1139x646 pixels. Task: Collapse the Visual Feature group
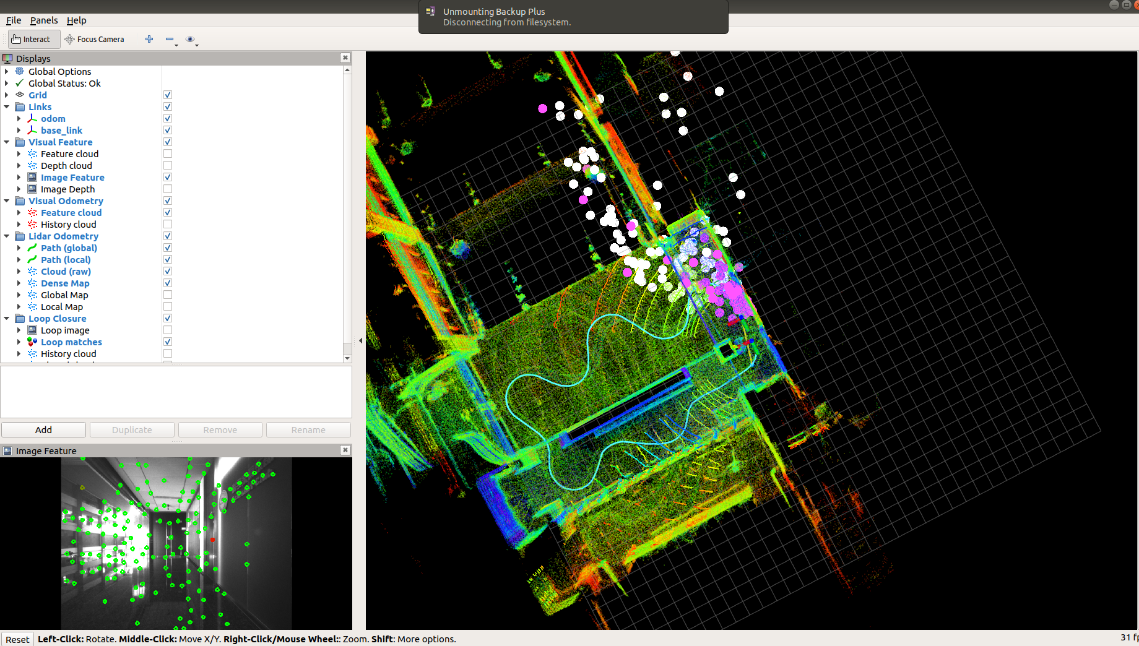(6, 142)
